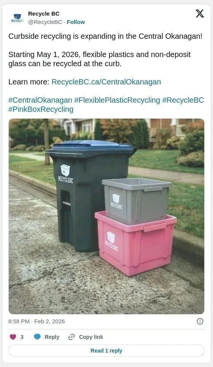This screenshot has width=213, height=367.
Task: Click the Recycle BC profile avatar
Action: click(17, 18)
